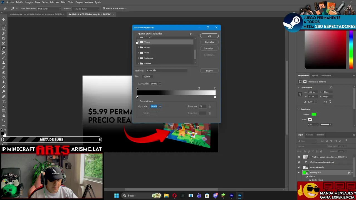Expand the Grises gradient folder
Viewport: 356px width, 200px height.
point(138,47)
